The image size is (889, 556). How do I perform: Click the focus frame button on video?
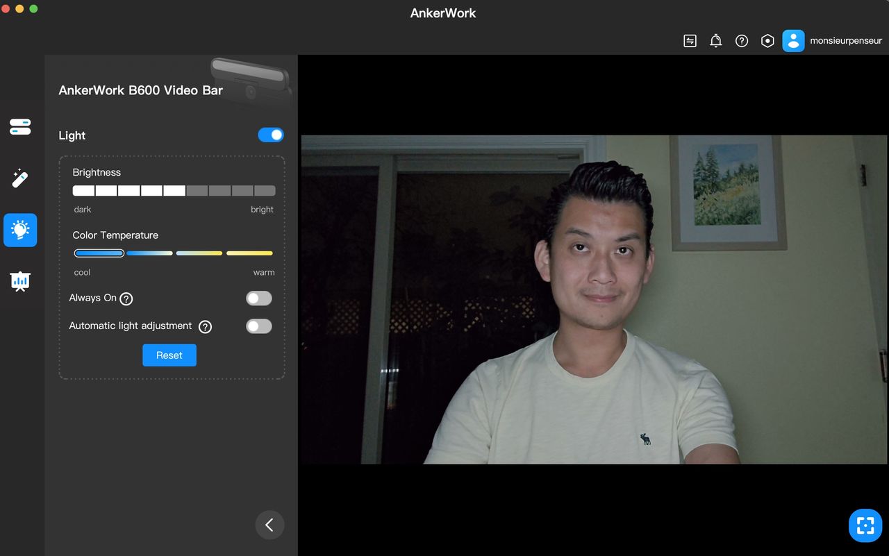click(865, 525)
